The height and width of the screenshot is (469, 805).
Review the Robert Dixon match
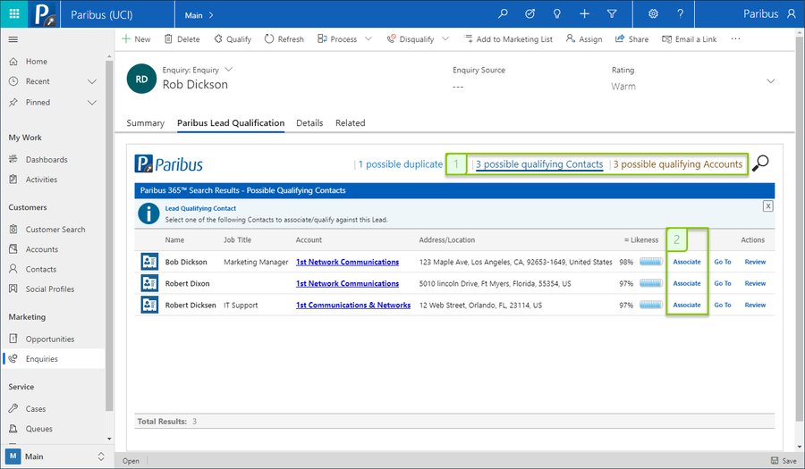pos(755,283)
